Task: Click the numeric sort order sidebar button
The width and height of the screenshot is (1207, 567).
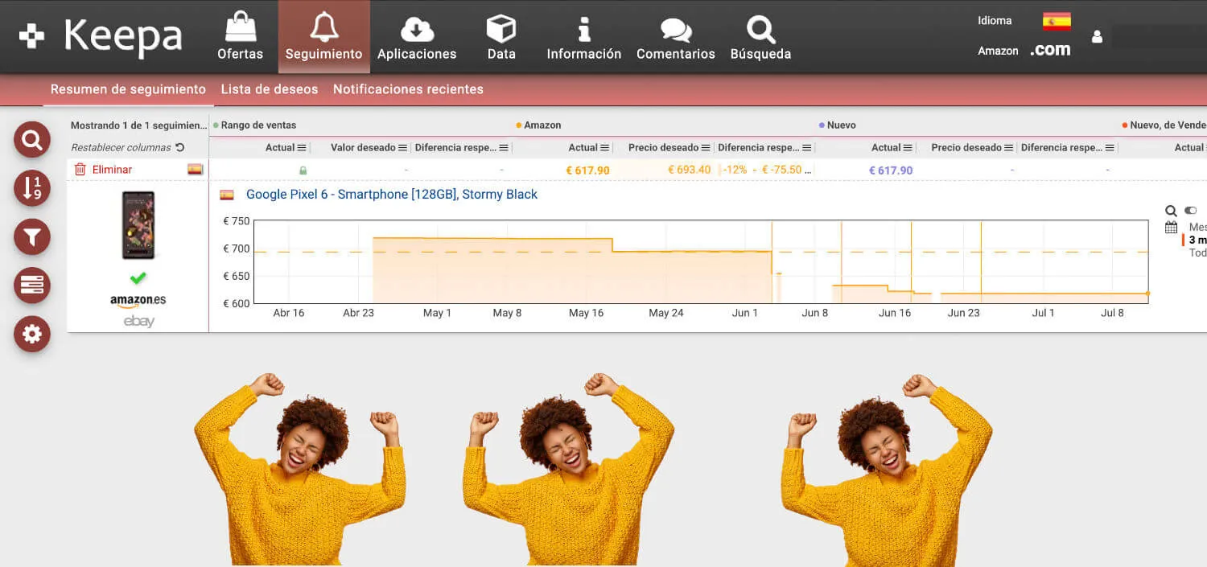Action: 32,188
